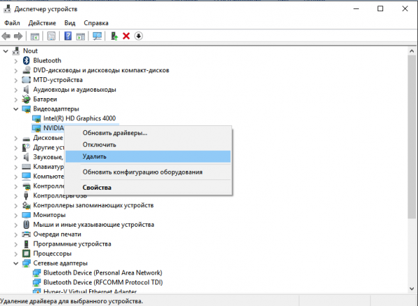418x306 pixels.
Task: Click the scrollbar up arrow
Action: 412,51
